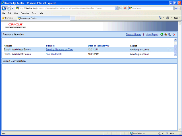Open the Knowledge Center home icon
The width and height of the screenshot is (182, 136).
166,34
